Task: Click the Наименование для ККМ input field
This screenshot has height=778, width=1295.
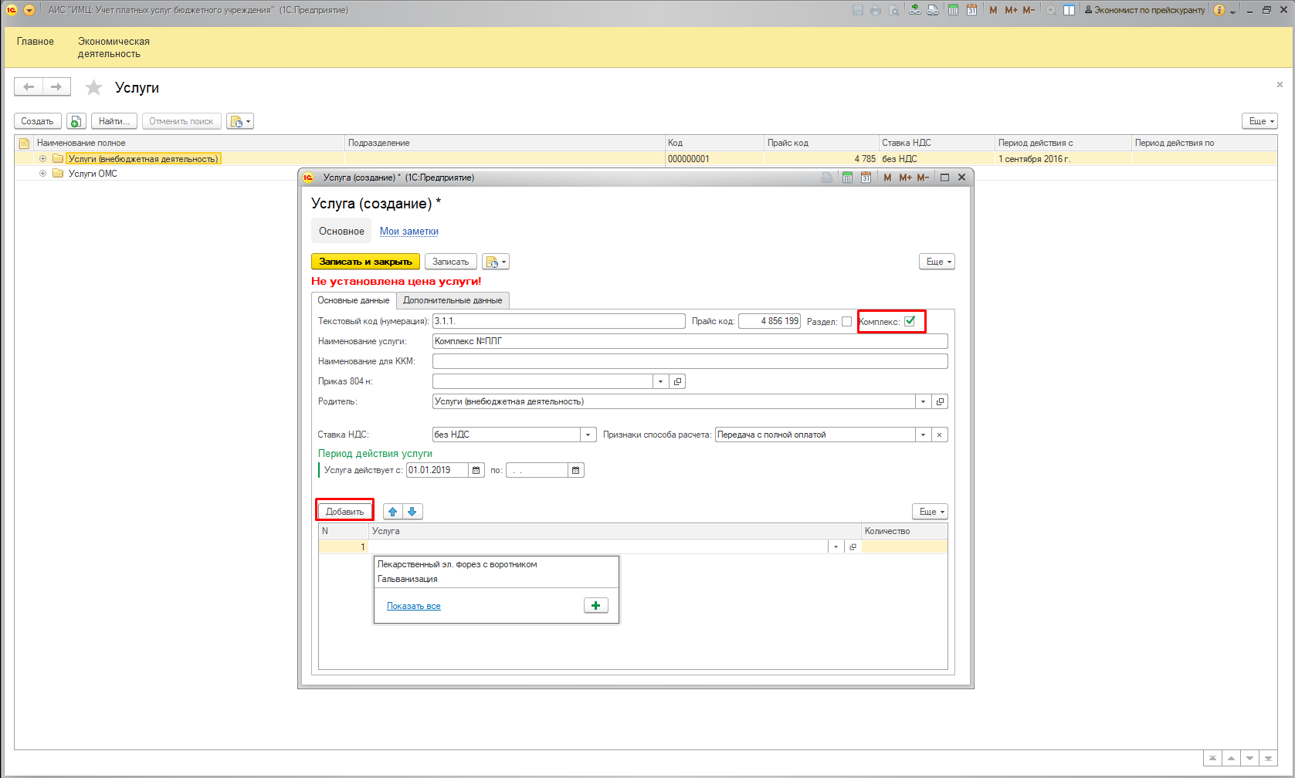Action: pos(690,361)
